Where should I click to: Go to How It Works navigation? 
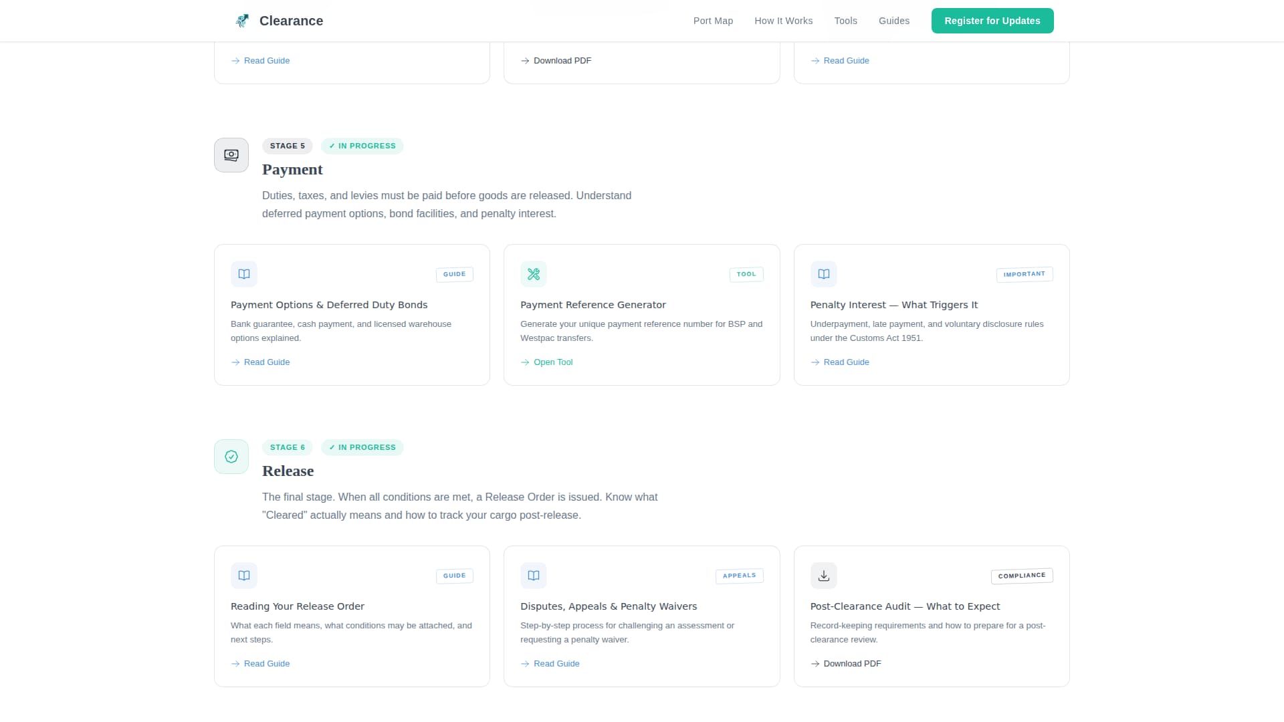[x=783, y=21]
